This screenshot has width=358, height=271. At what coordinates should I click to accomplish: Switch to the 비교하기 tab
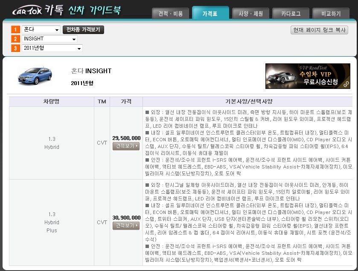click(331, 14)
